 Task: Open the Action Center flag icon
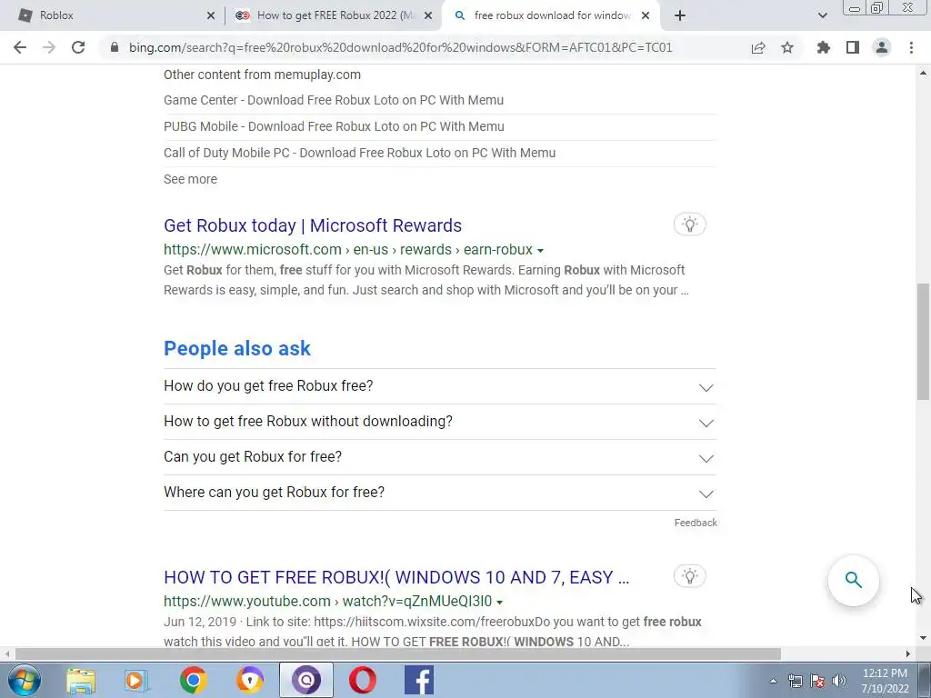point(817,681)
